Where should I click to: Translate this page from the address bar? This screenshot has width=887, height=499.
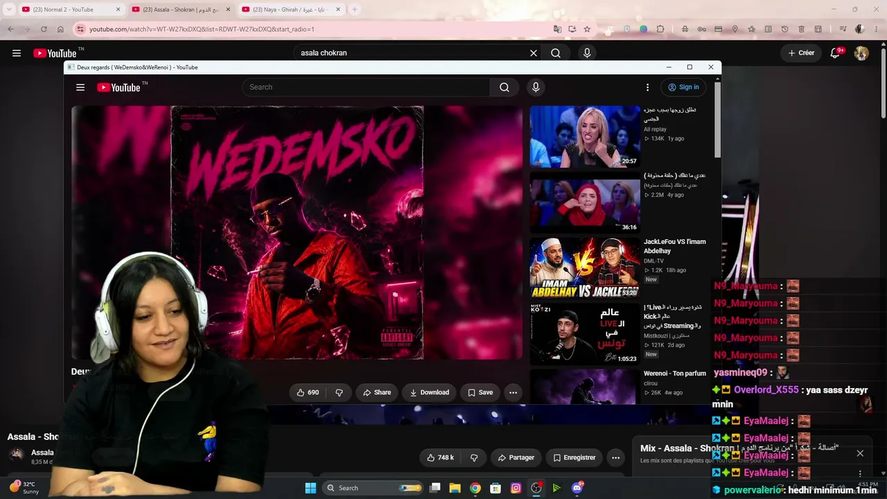[x=557, y=29]
